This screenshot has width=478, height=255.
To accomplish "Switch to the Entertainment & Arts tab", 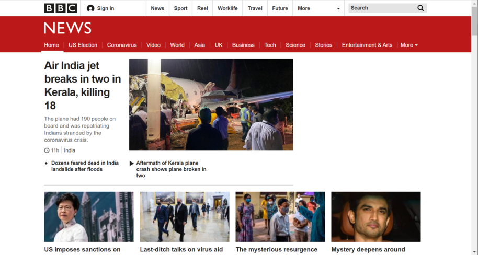I will 367,45.
